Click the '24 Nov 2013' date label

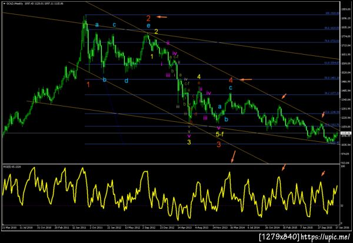220,228
